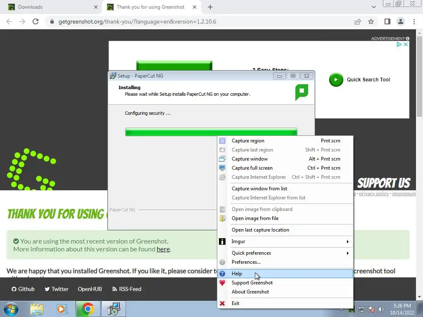Bookmark this page with the star icon

point(371,21)
